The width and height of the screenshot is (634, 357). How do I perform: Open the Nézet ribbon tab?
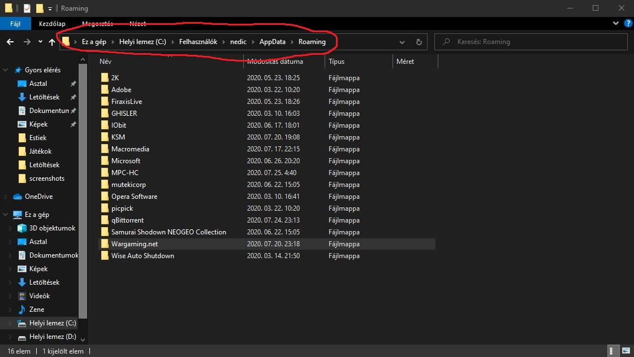tap(137, 23)
